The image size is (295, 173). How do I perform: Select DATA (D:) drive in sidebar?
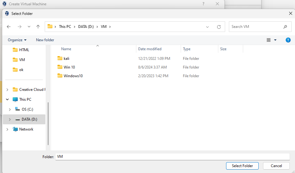tap(26, 119)
